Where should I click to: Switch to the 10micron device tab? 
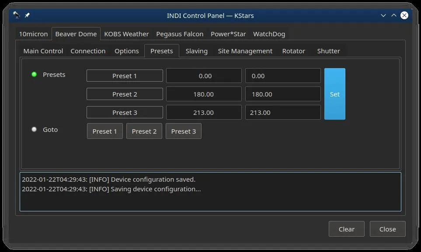coord(33,34)
